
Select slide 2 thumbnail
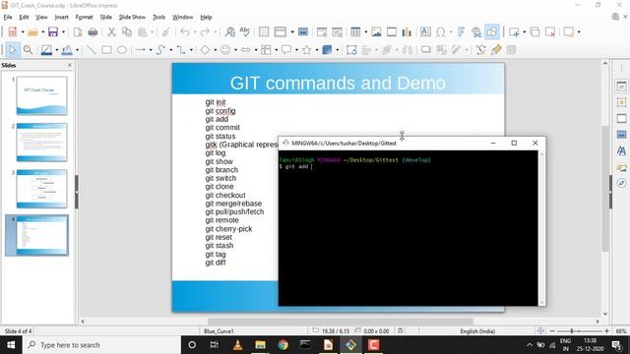[x=41, y=143]
